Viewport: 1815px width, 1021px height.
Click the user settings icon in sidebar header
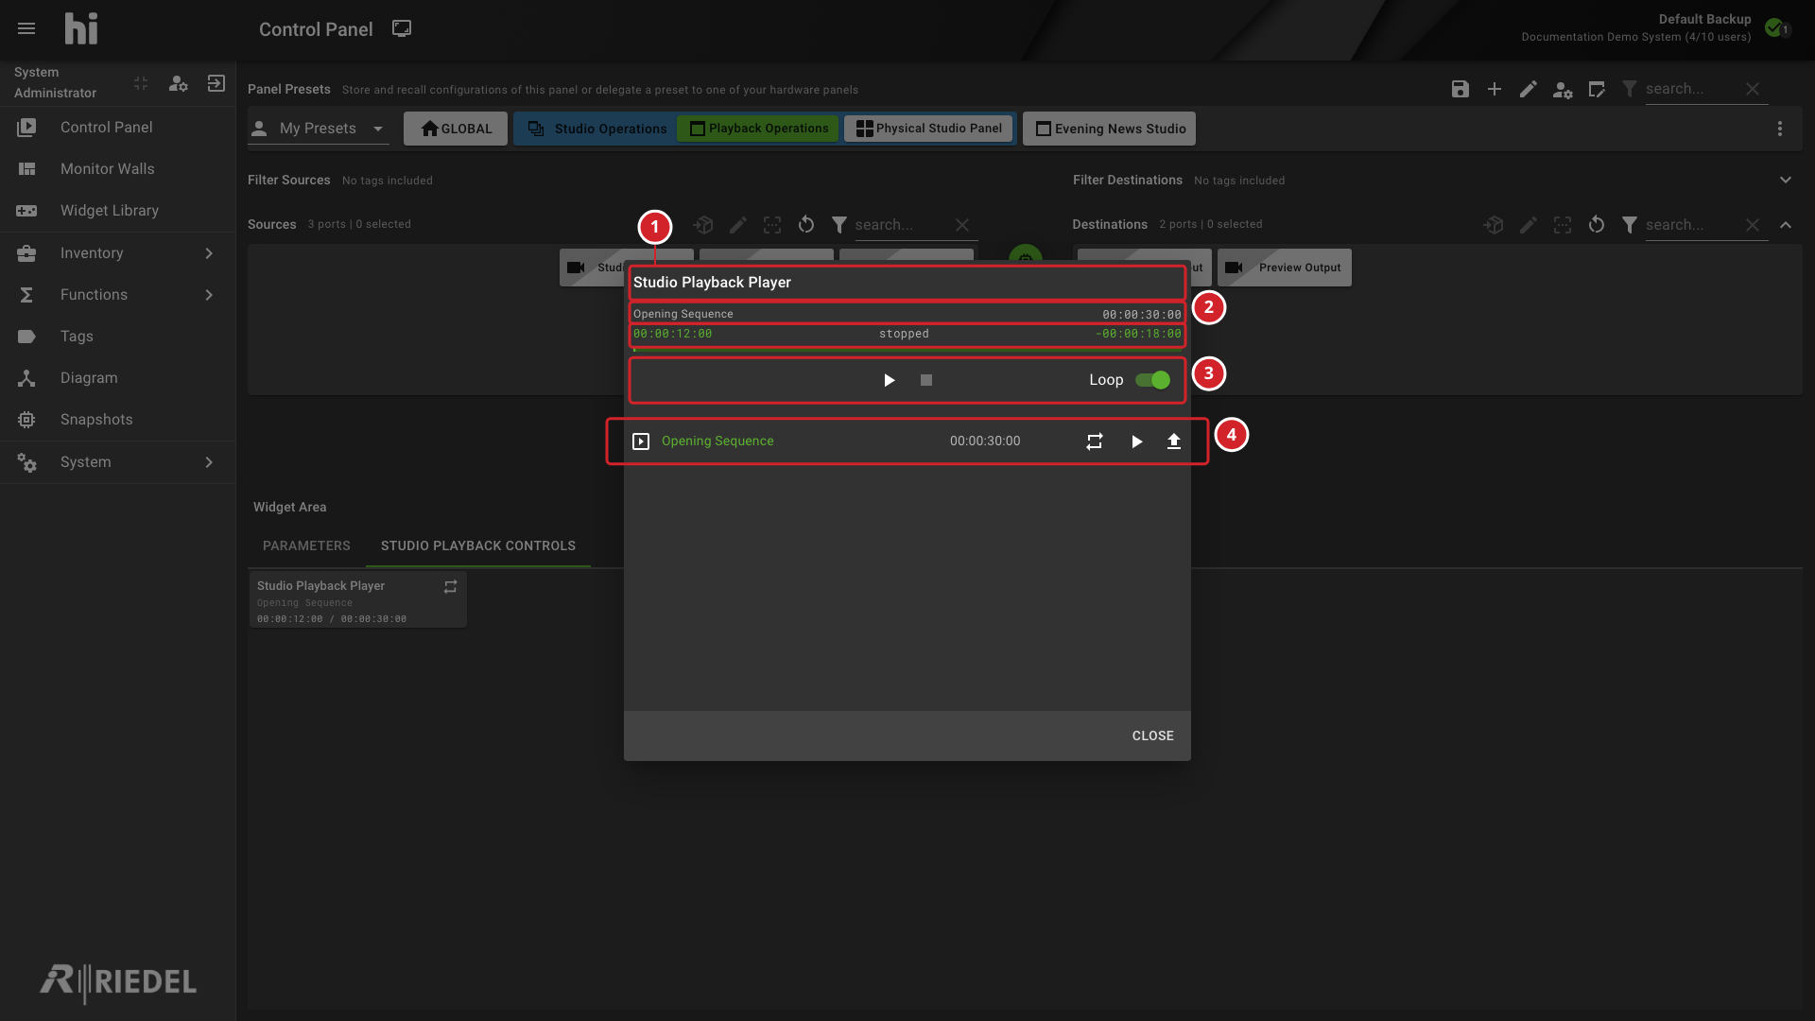pyautogui.click(x=179, y=83)
